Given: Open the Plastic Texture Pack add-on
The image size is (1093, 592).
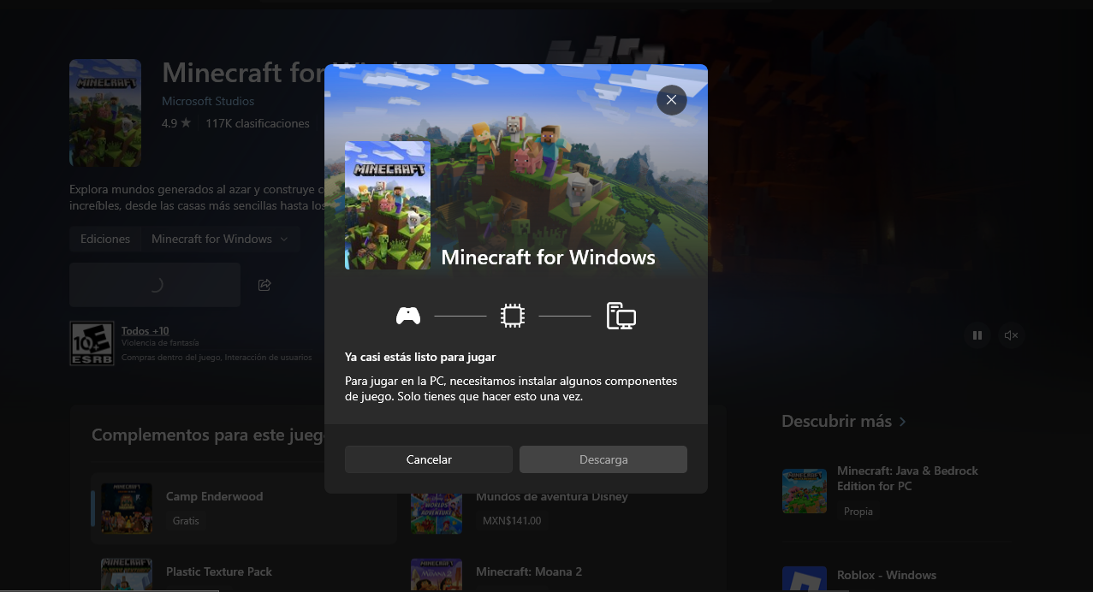Looking at the screenshot, I should coord(219,571).
